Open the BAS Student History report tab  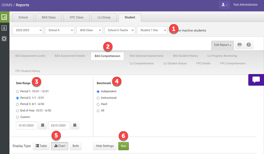pyautogui.click(x=185, y=56)
